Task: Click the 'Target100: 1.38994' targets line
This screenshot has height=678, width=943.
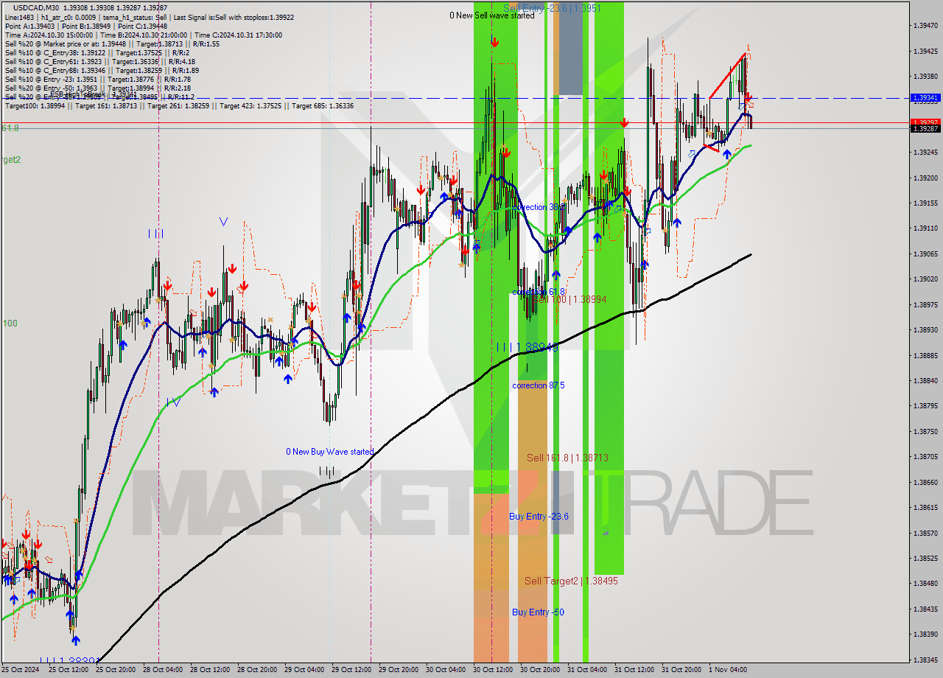Action: pos(179,105)
